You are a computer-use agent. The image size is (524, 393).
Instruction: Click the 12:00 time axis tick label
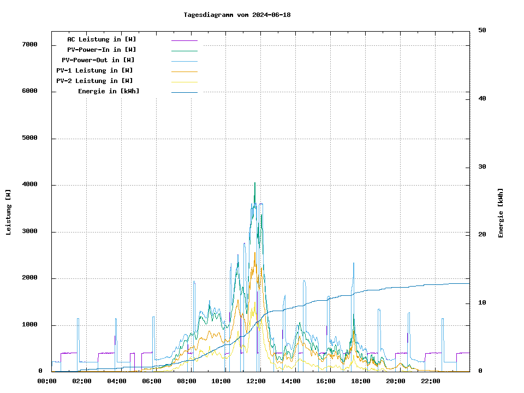[x=255, y=381]
